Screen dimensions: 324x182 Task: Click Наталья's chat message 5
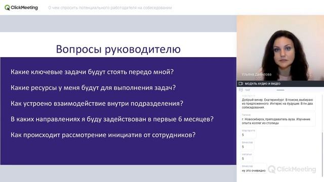[247, 157]
